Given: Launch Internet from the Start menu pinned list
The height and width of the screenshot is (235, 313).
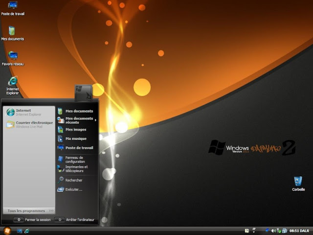Looking at the screenshot, I should tap(29, 112).
